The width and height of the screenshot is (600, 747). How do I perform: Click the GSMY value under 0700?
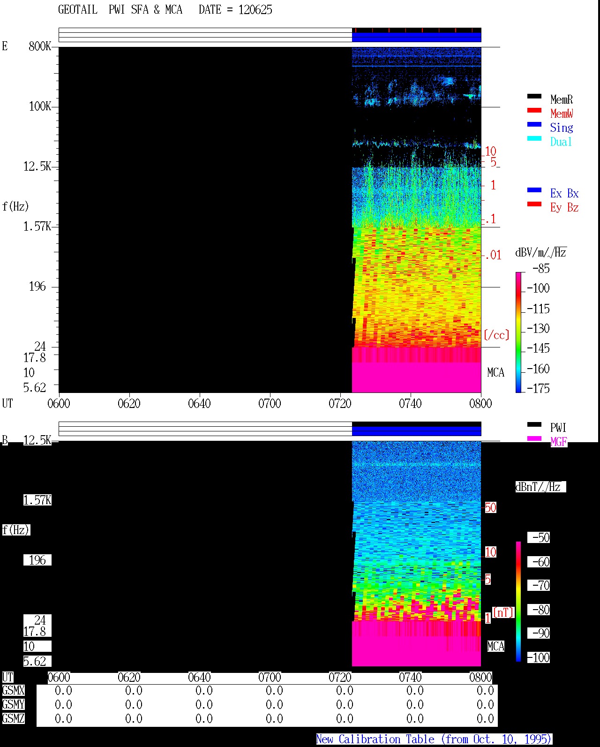[x=274, y=704]
